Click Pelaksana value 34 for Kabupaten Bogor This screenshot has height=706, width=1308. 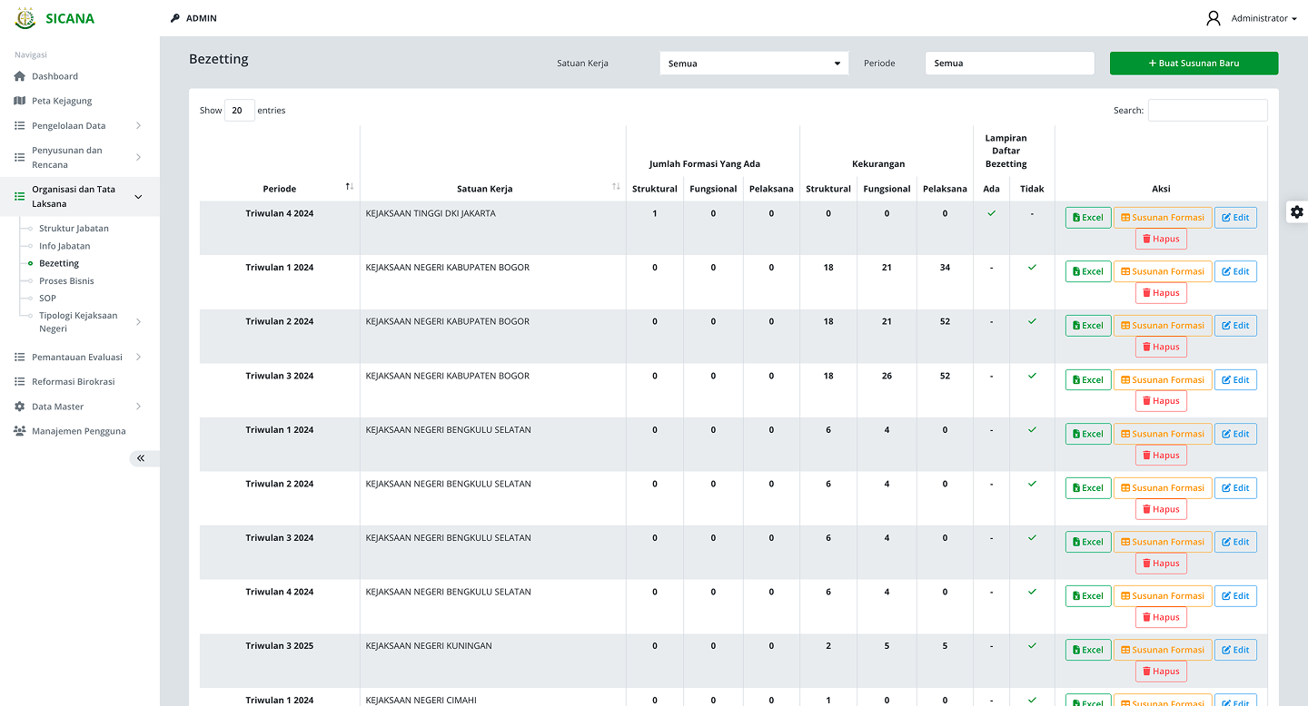click(945, 268)
